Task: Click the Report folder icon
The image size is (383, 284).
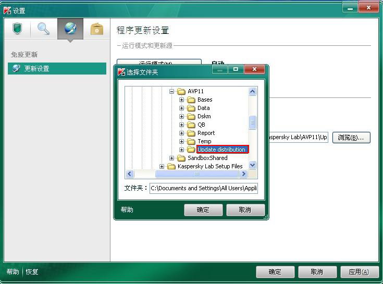Action: click(191, 133)
